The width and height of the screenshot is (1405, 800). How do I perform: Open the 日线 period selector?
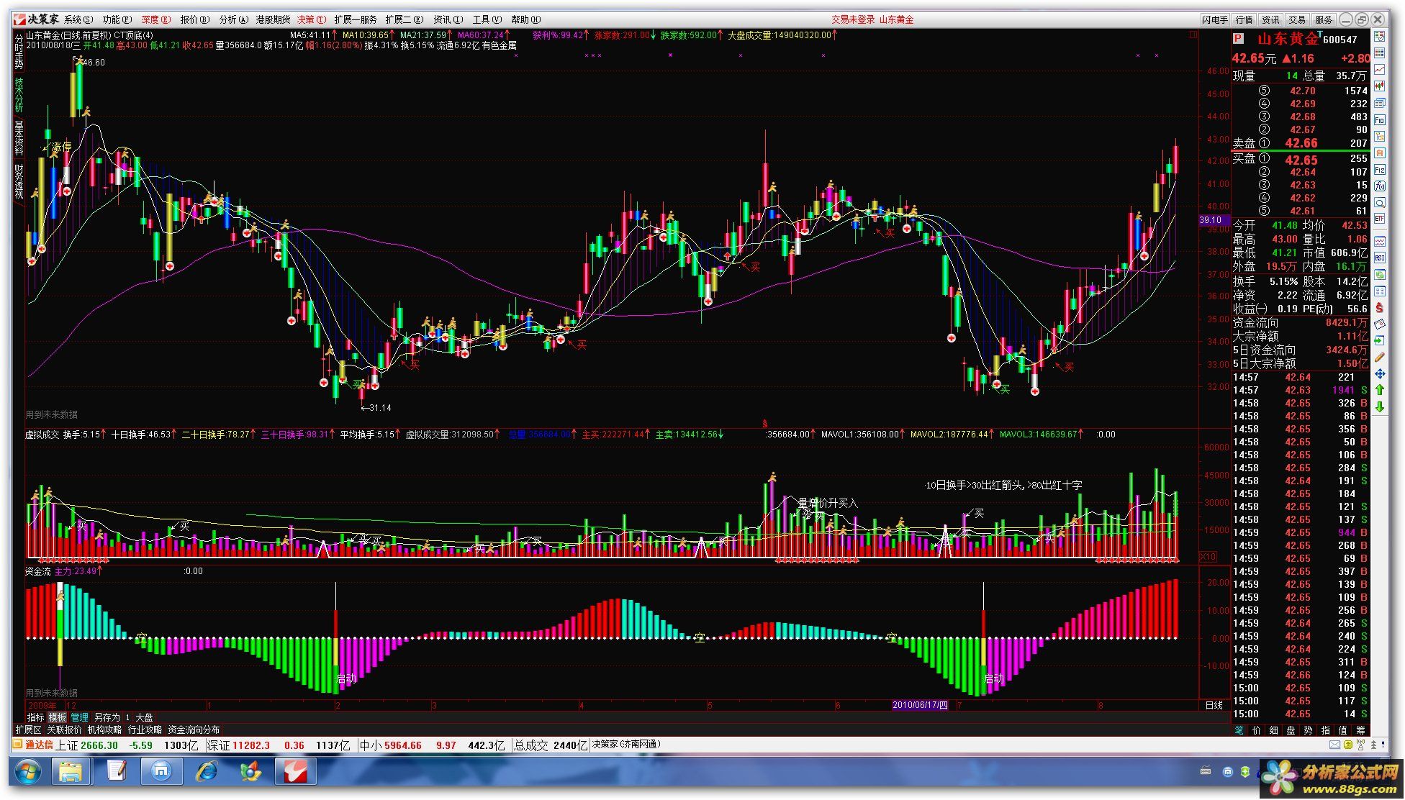[x=1214, y=705]
